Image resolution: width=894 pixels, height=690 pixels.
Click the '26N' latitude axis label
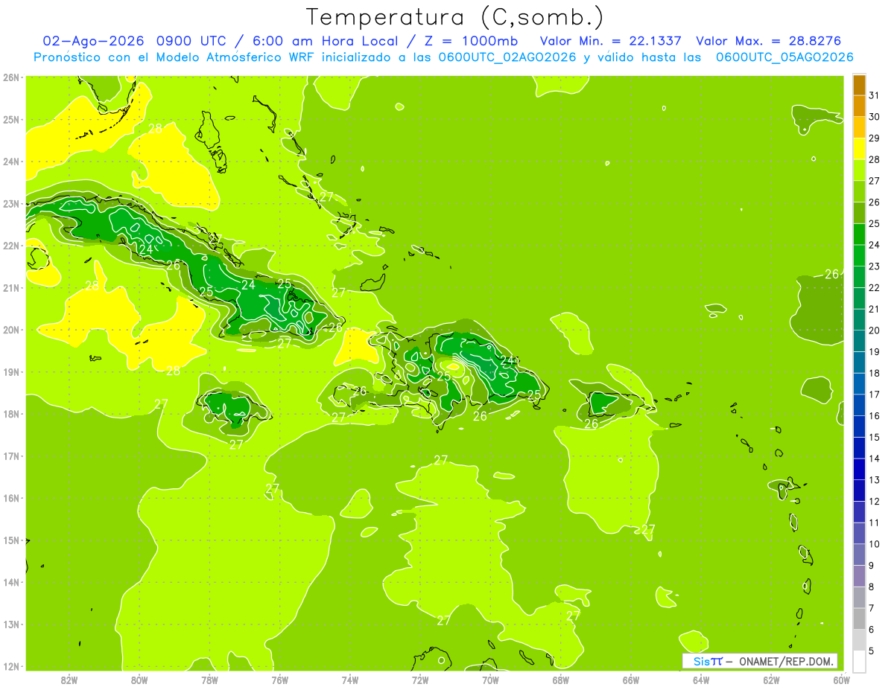pyautogui.click(x=11, y=77)
